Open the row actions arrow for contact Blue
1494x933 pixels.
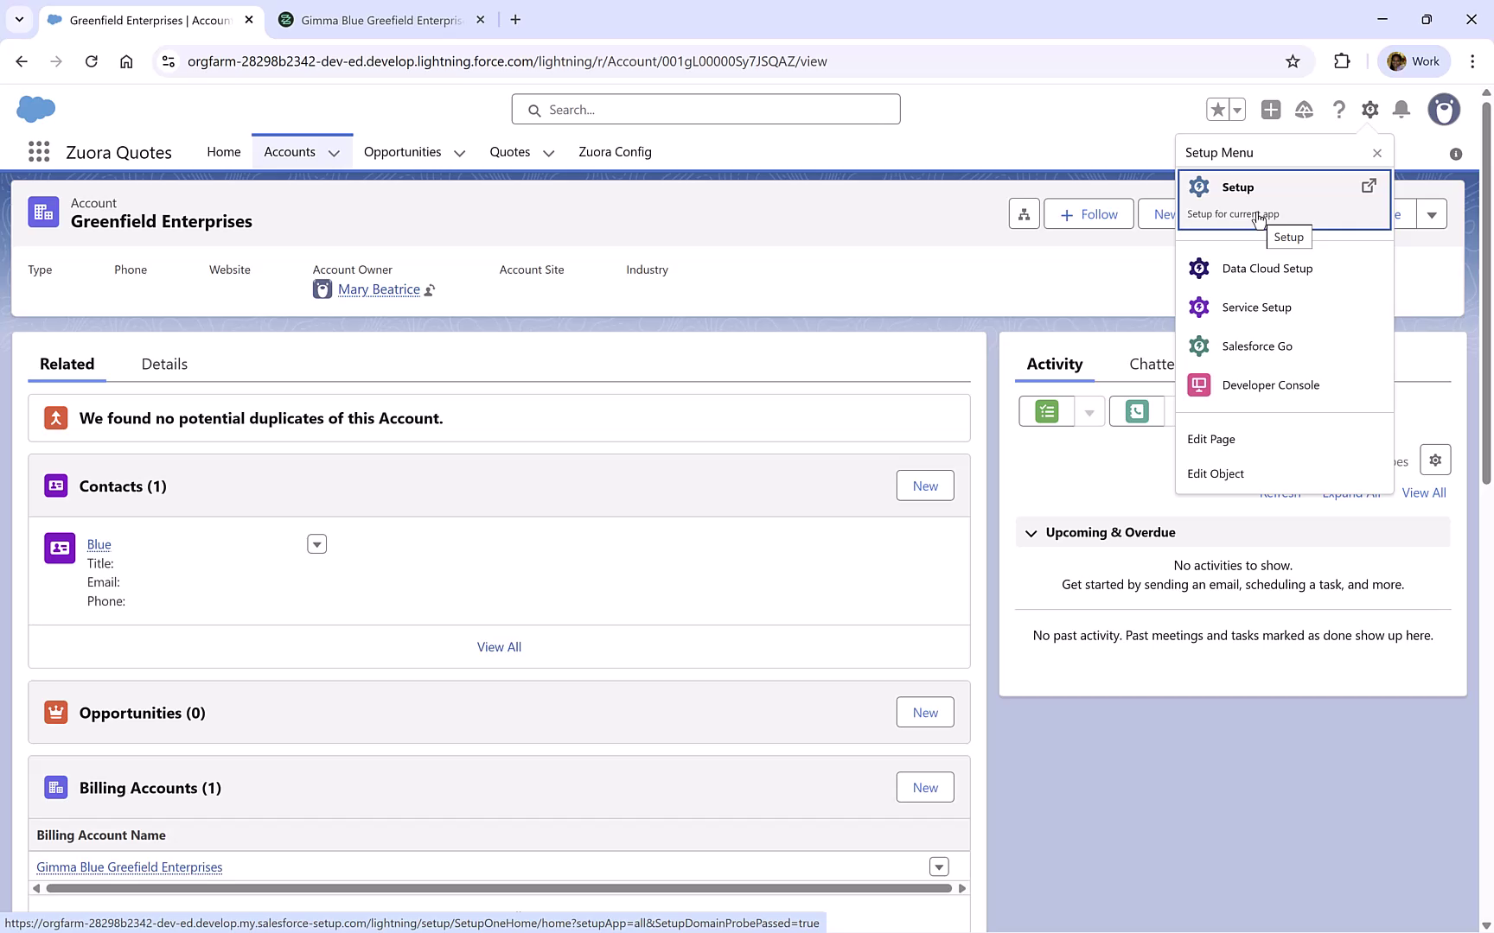pyautogui.click(x=316, y=543)
